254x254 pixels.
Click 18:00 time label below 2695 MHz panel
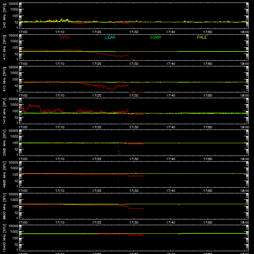click(x=244, y=159)
